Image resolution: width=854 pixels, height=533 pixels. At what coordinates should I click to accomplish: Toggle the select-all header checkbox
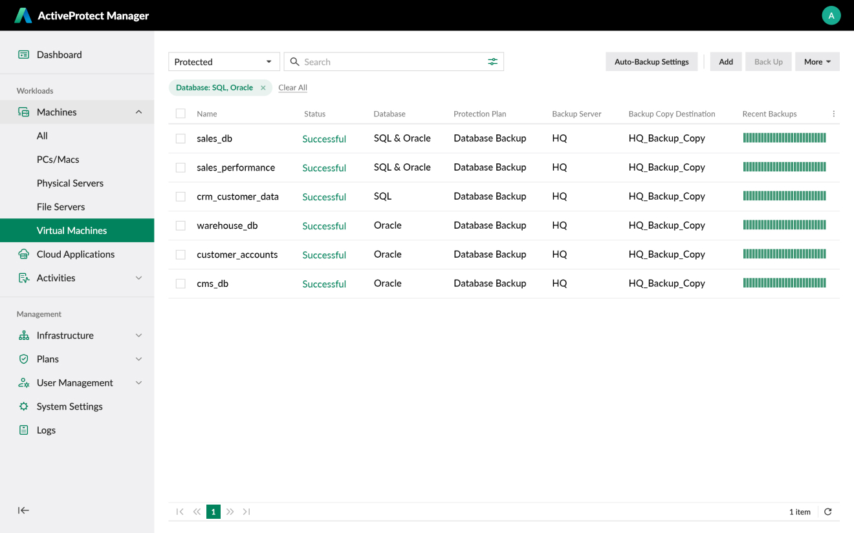tap(181, 114)
